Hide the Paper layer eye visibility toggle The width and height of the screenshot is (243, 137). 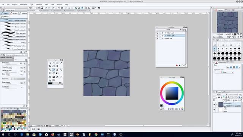click(214, 110)
